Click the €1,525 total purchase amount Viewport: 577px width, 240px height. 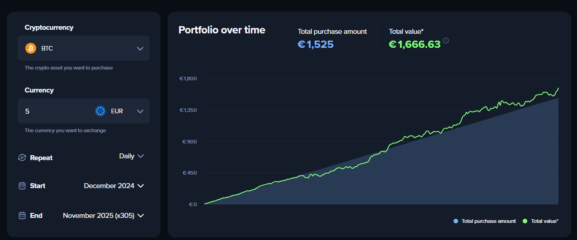coord(316,44)
